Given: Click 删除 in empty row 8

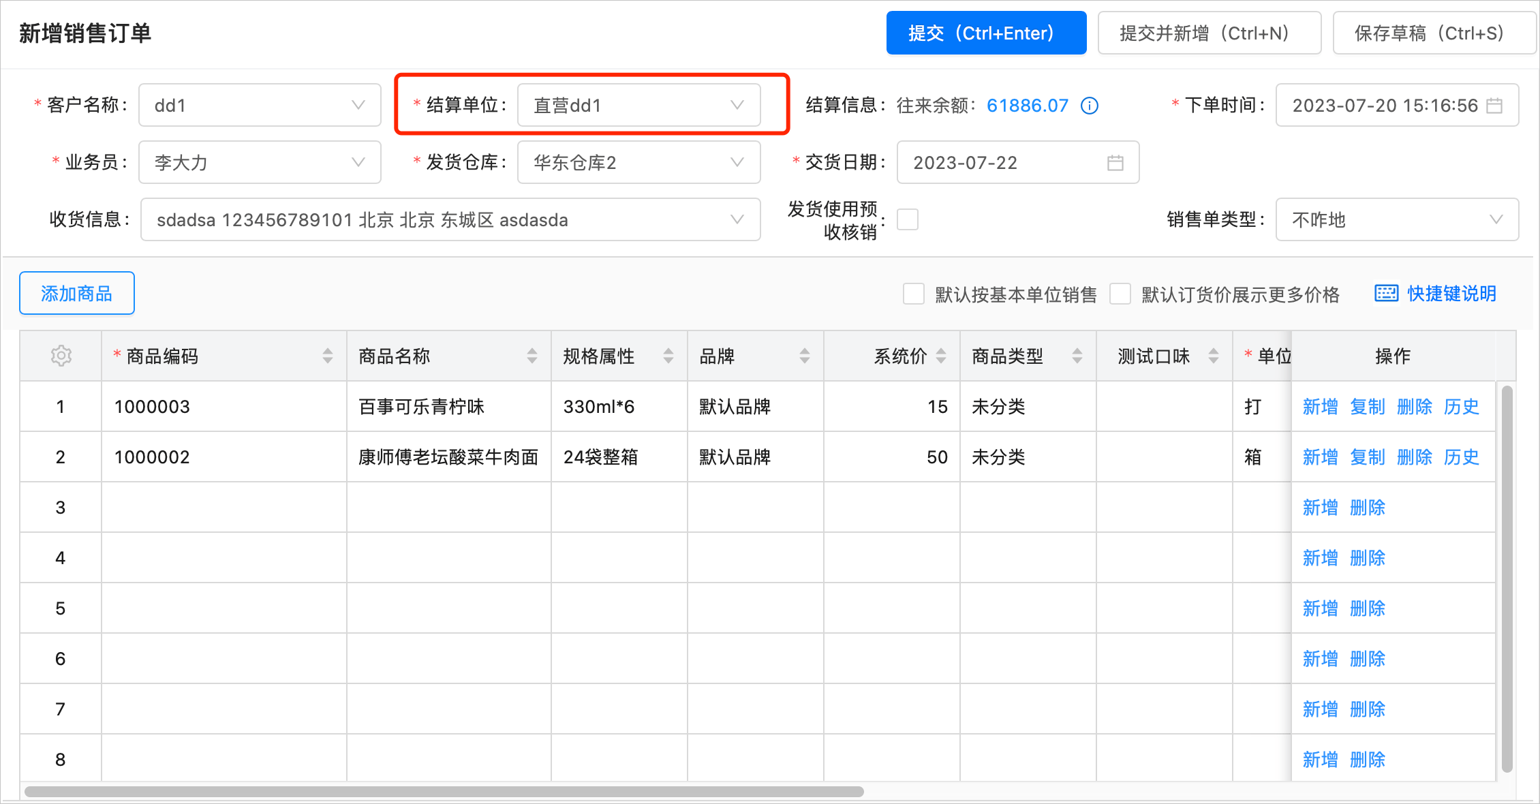Looking at the screenshot, I should click(x=1368, y=760).
